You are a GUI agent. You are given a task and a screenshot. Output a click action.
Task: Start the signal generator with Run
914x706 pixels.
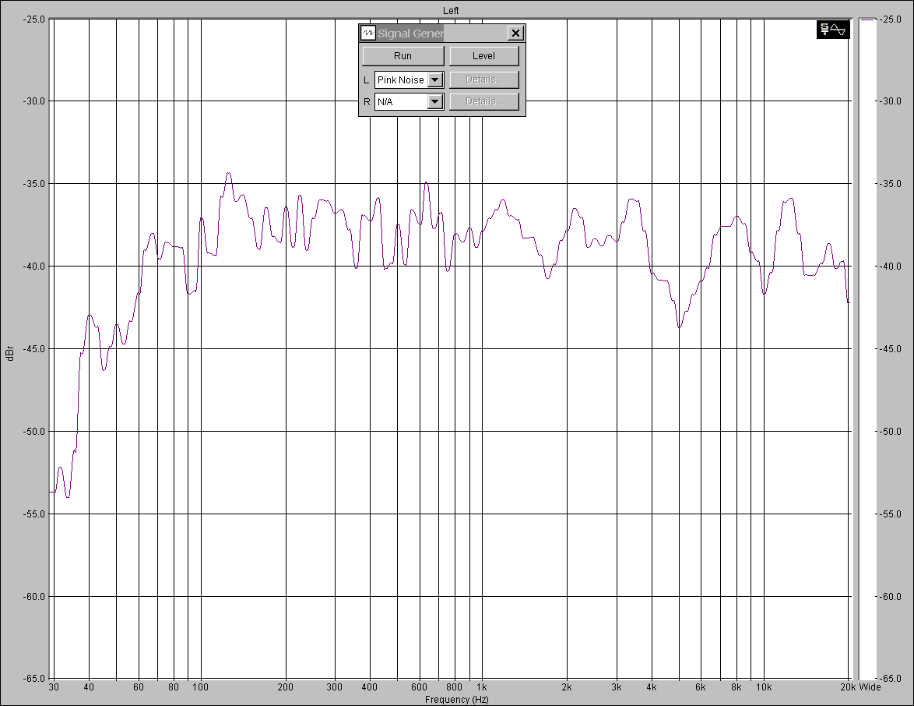click(x=403, y=56)
